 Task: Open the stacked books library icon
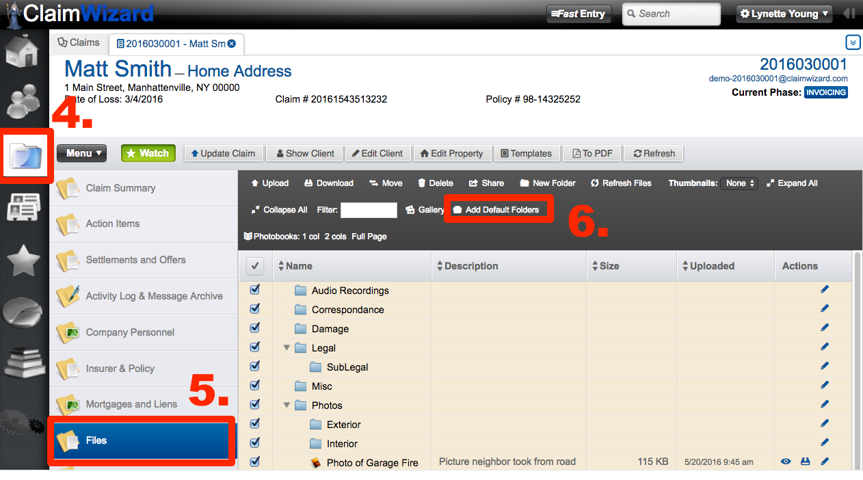pyautogui.click(x=24, y=363)
